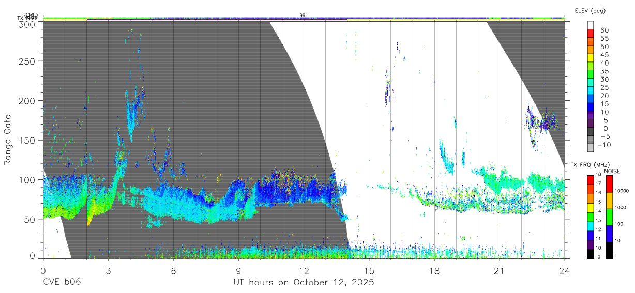Click the '30' label on ELEV color bar
Viewport: 635px width, 293px height.
click(x=604, y=80)
